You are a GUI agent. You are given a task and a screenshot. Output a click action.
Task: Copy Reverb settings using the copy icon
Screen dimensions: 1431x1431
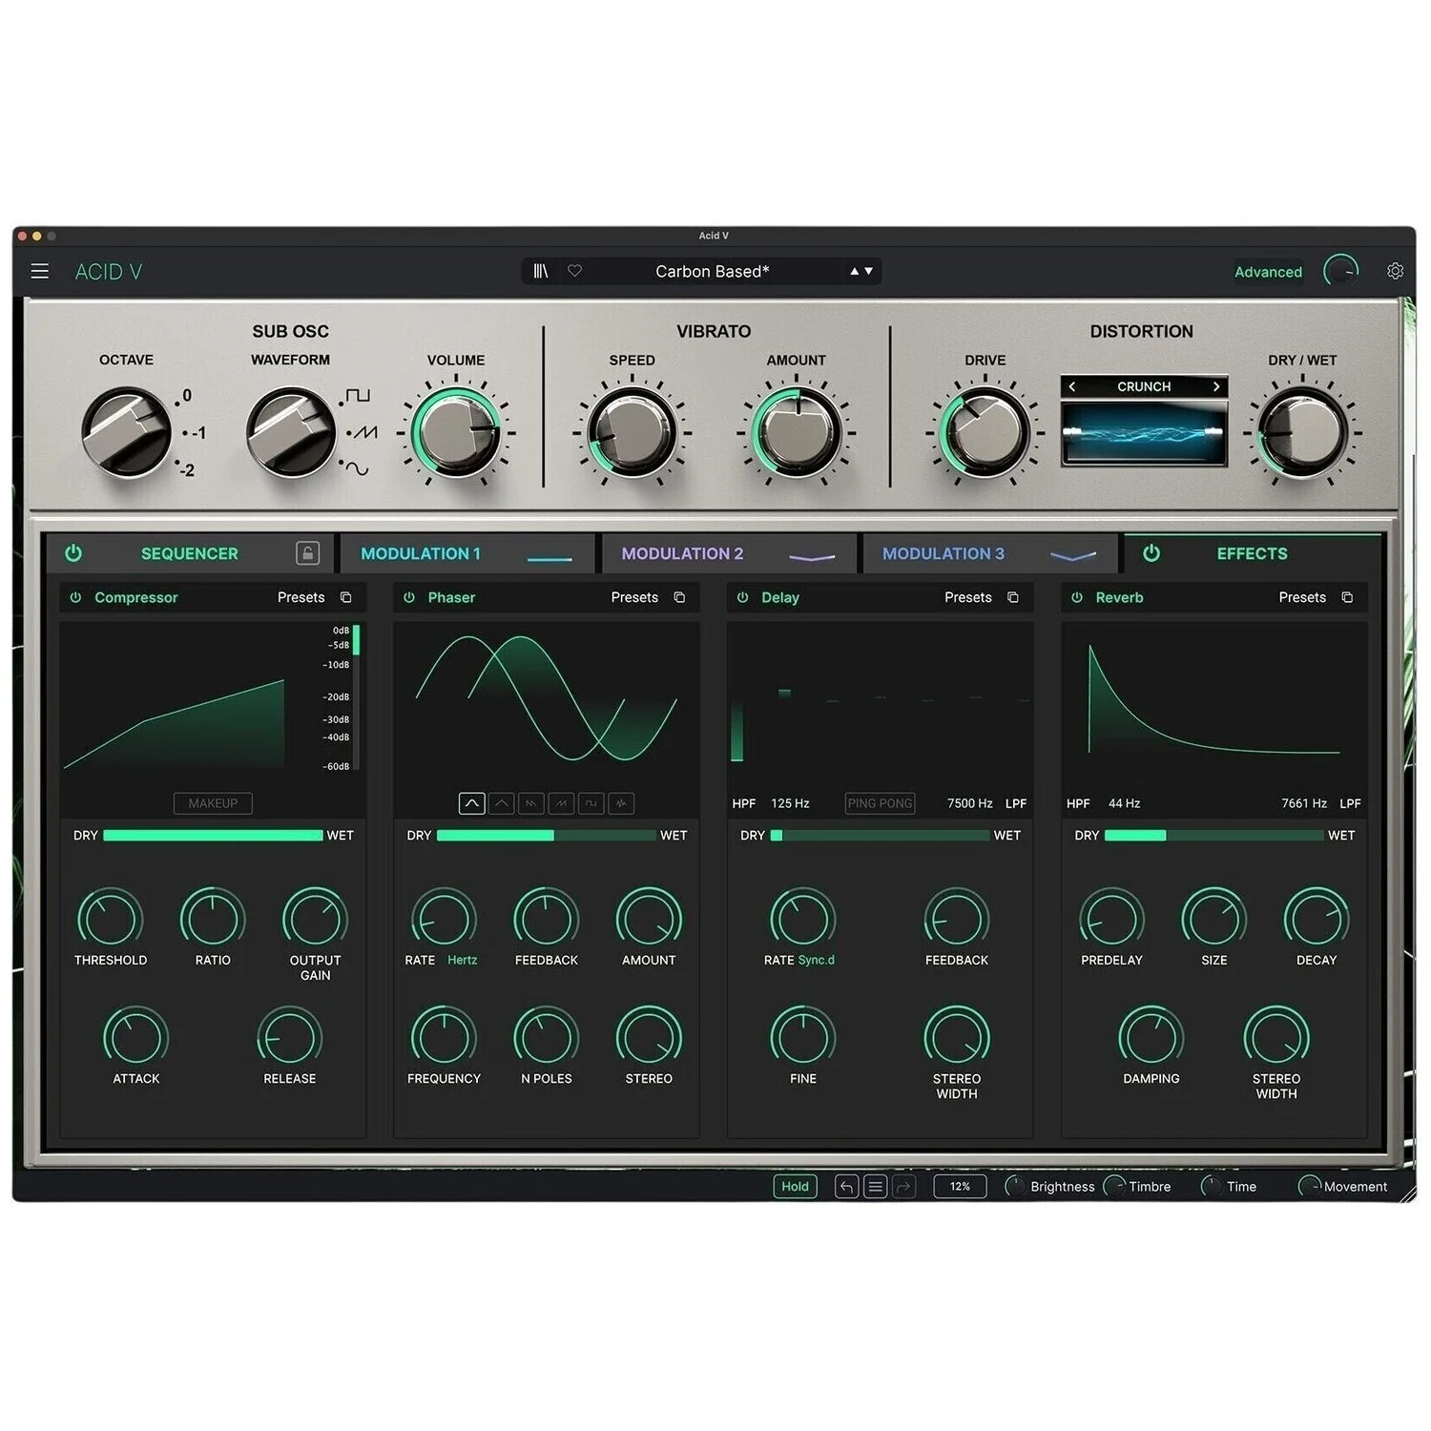coord(1347,598)
